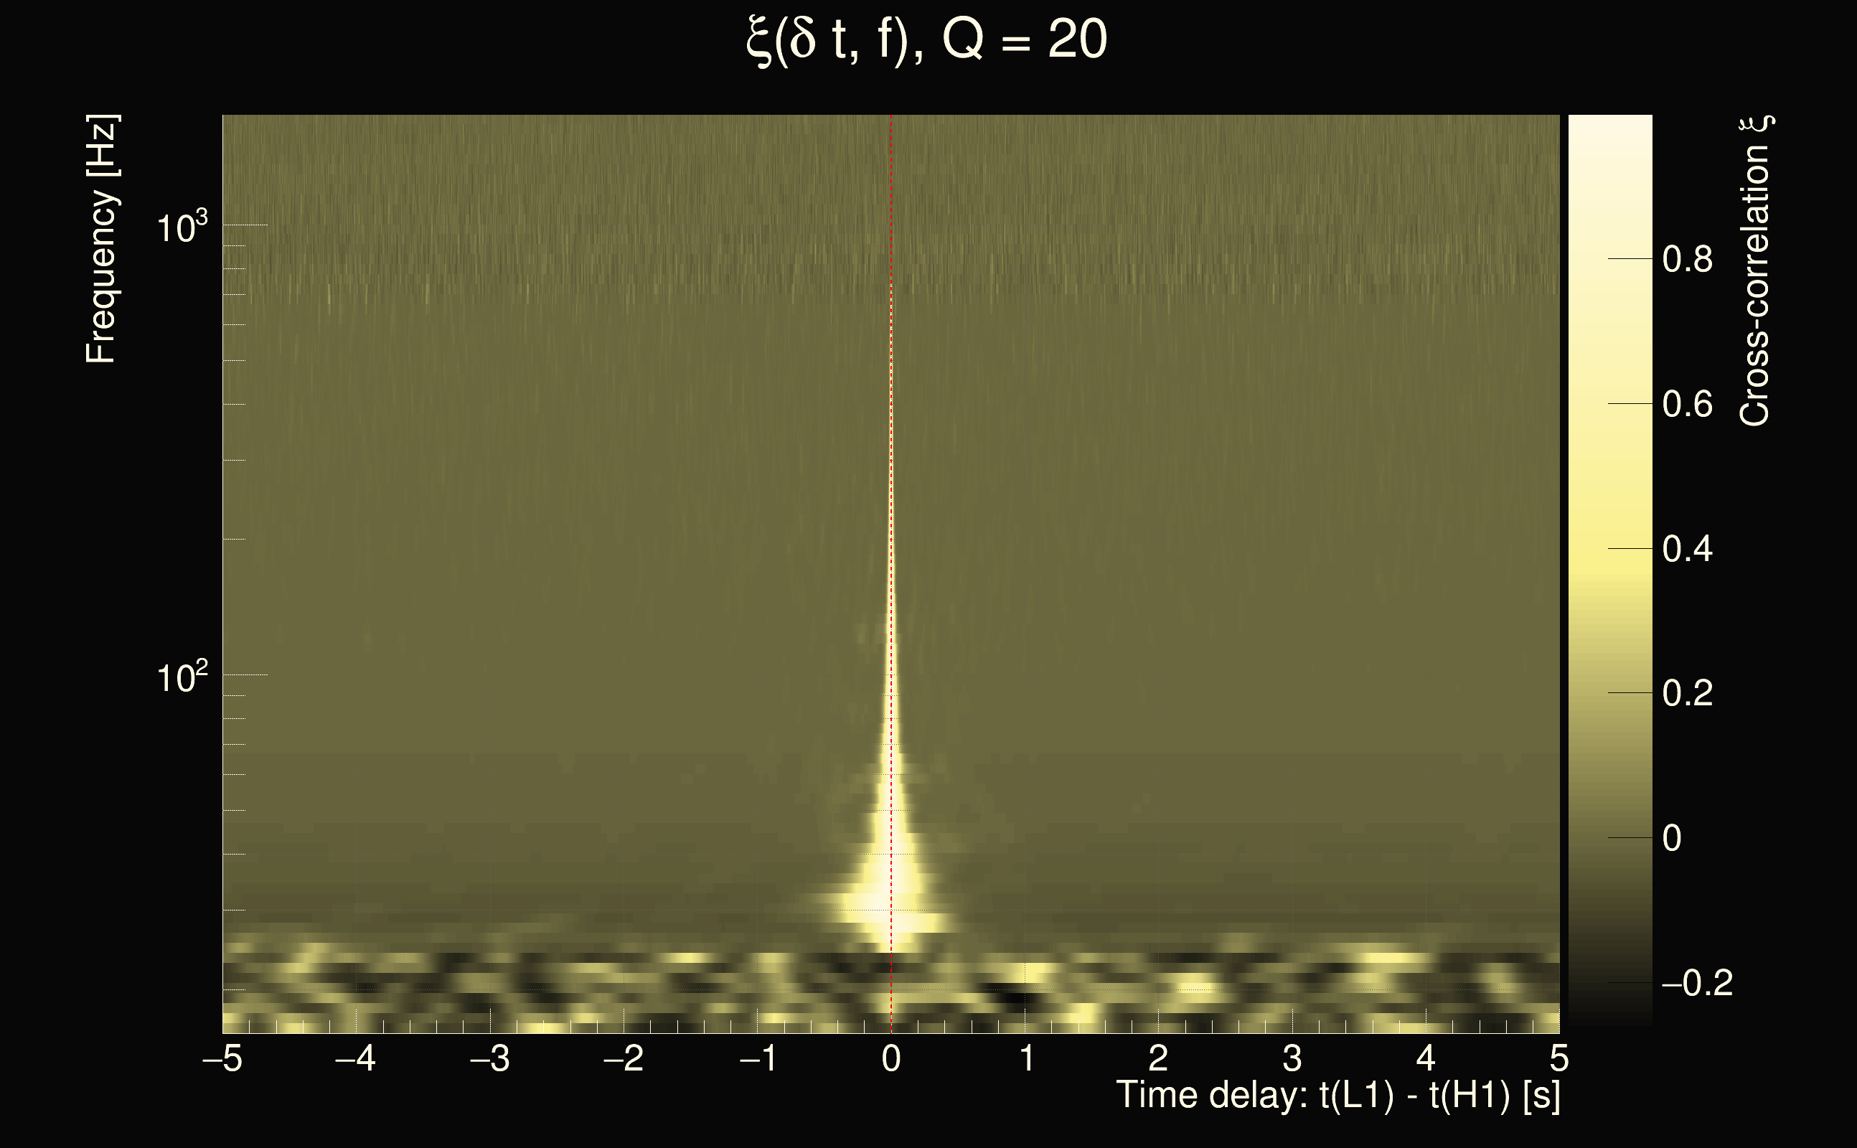The width and height of the screenshot is (1857, 1148).
Task: Click the 0.8 label on the color bar
Action: pos(1687,260)
